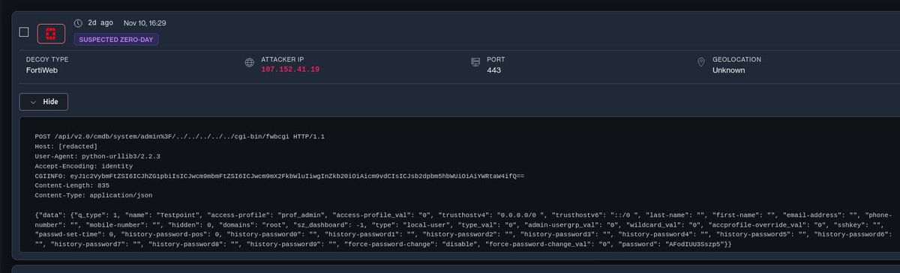Viewport: 900px width, 273px height.
Task: Click the location pin icon beside Geolocation
Action: point(701,63)
